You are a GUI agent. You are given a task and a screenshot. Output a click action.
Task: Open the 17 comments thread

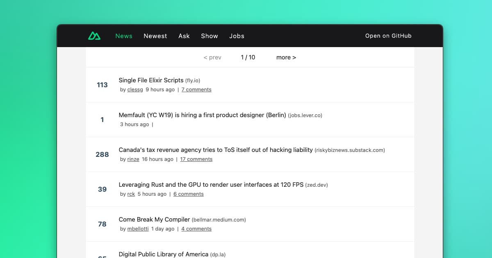click(196, 159)
